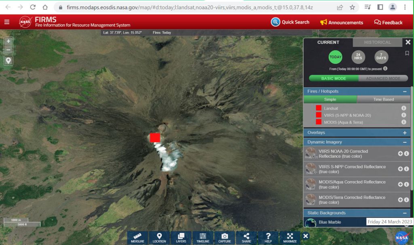
Task: Maximize the map view
Action: coord(290,238)
